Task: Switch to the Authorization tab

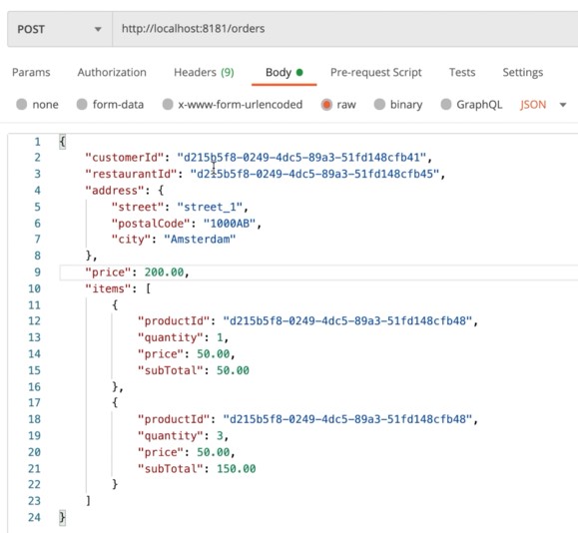Action: [x=112, y=72]
